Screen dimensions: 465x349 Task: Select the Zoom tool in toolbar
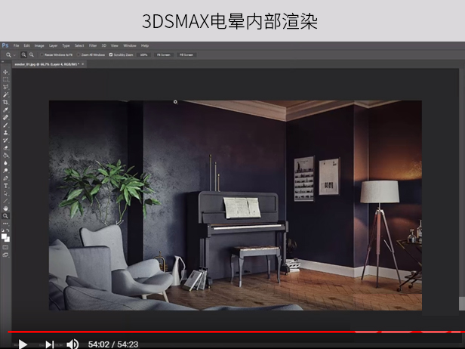pos(5,215)
